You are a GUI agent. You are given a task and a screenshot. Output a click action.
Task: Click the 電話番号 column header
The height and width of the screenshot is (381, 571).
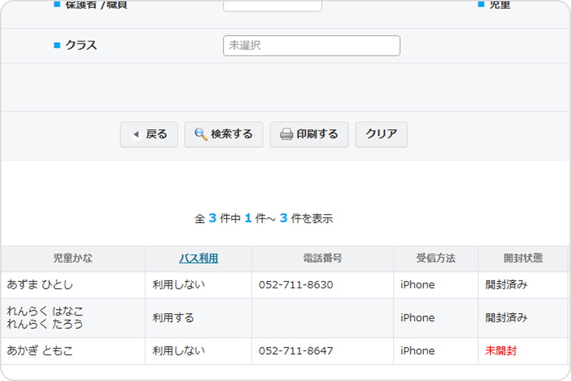[x=323, y=258]
